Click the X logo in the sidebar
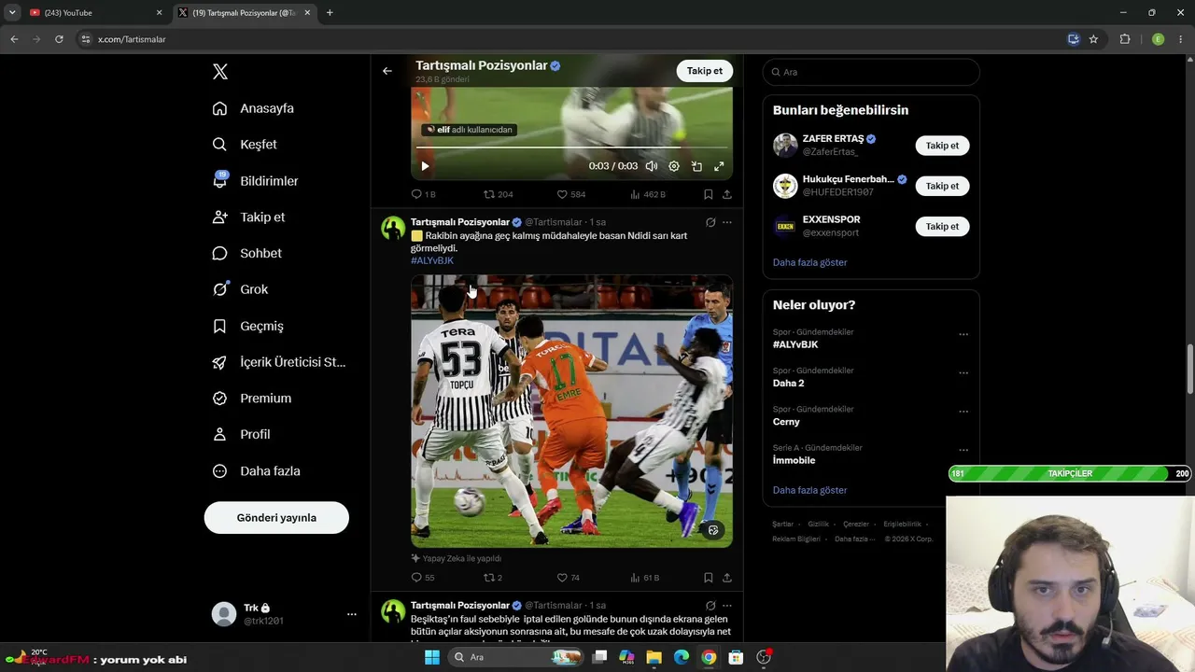 click(220, 72)
